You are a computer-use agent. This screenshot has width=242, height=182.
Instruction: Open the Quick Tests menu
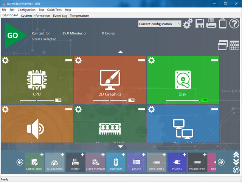pos(54,9)
